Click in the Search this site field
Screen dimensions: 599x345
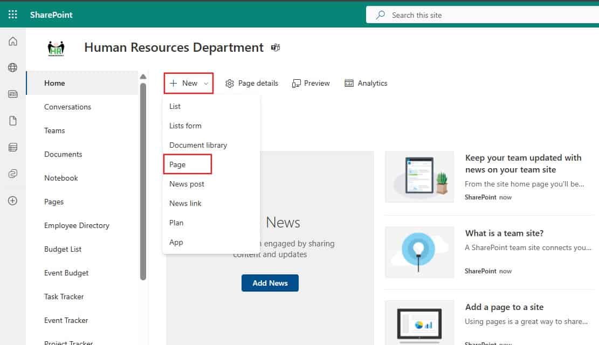click(x=483, y=15)
